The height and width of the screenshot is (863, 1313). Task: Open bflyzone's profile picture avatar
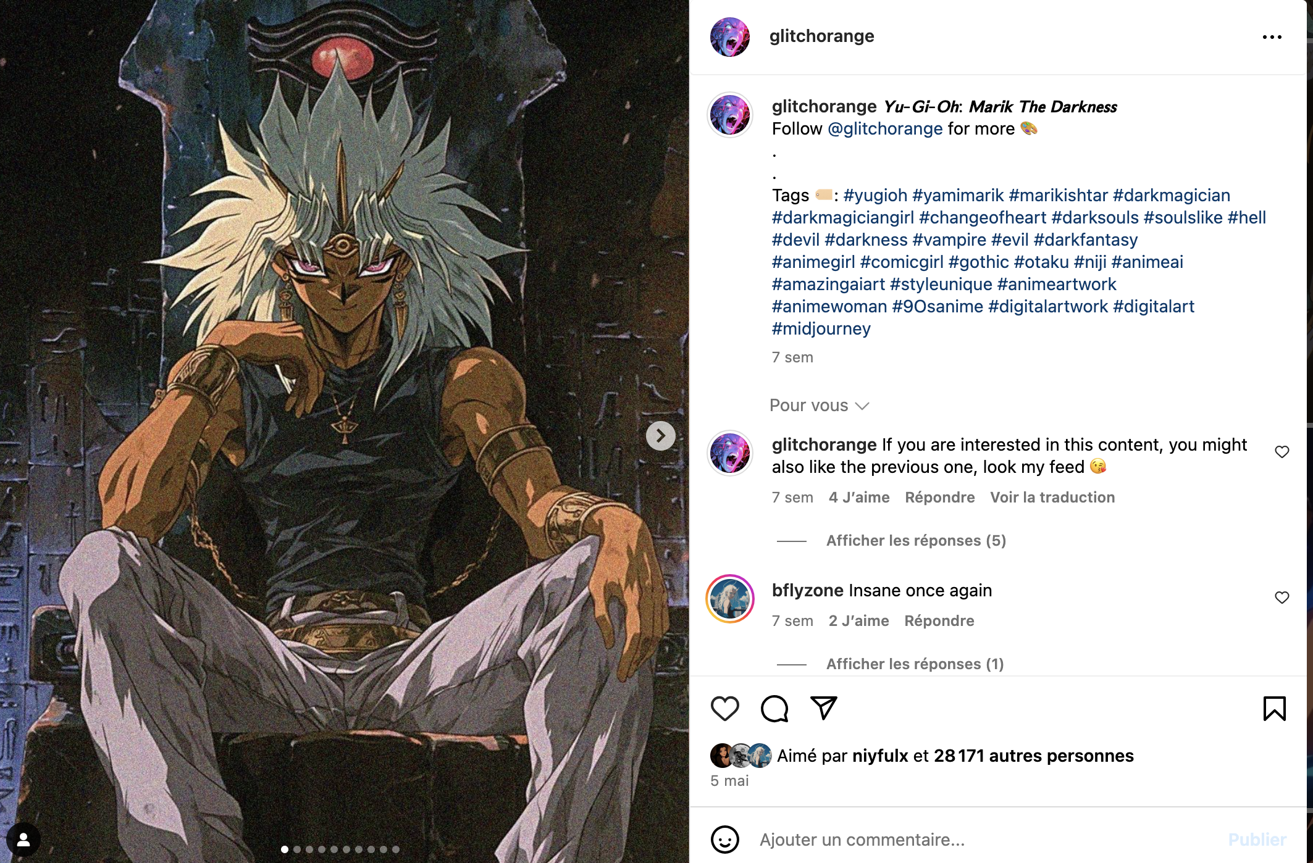tap(729, 599)
